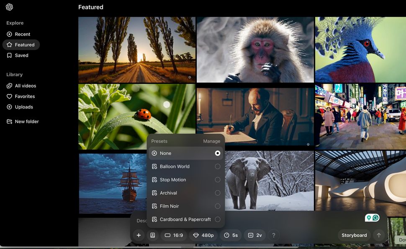The width and height of the screenshot is (406, 249).
Task: Select the Archival preset entry
Action: (186, 193)
